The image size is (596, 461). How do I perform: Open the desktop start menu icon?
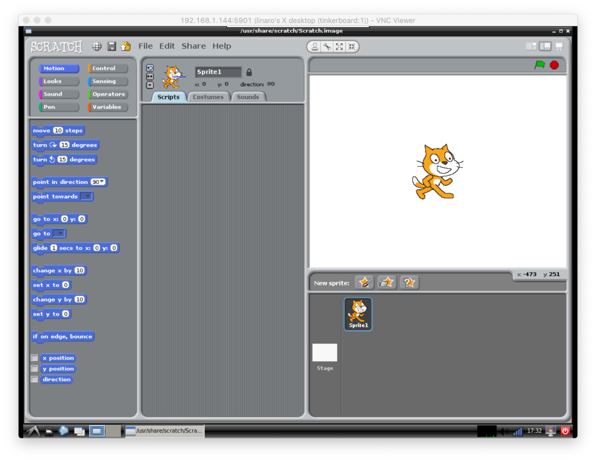pyautogui.click(x=33, y=431)
